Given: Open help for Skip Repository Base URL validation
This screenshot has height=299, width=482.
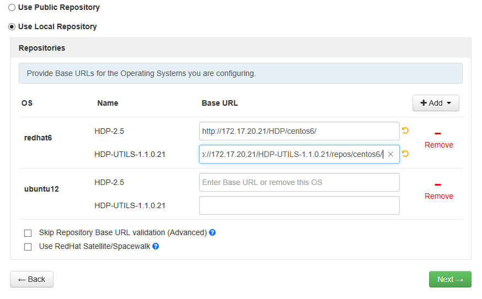Looking at the screenshot, I should [x=212, y=232].
